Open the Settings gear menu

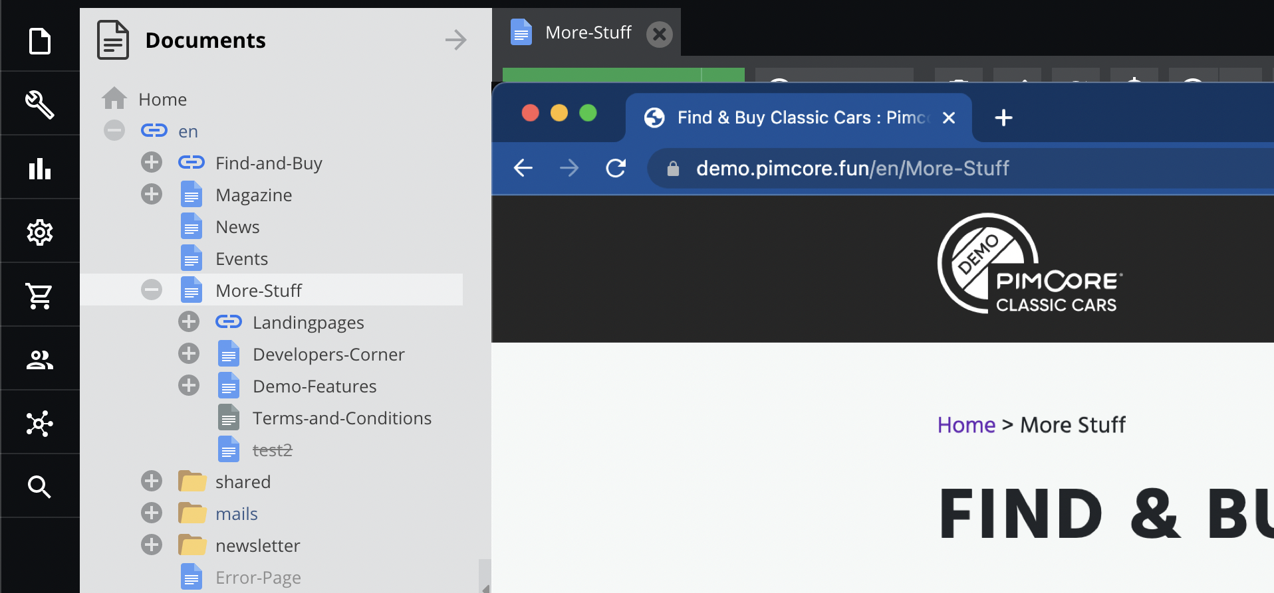(x=40, y=232)
